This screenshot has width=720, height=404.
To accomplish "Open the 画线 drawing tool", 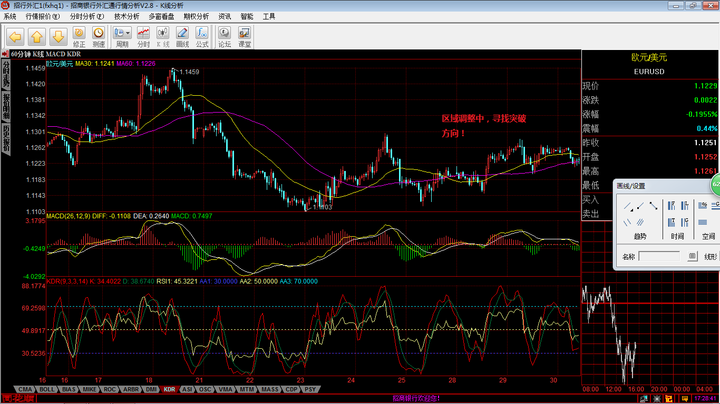I will [182, 37].
